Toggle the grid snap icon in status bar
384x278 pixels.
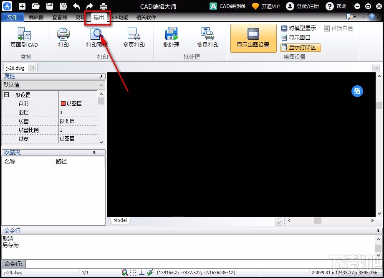(133, 272)
